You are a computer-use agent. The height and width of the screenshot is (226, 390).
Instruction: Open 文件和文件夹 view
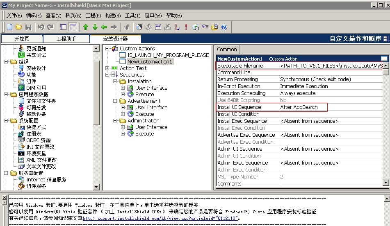[x=41, y=101]
